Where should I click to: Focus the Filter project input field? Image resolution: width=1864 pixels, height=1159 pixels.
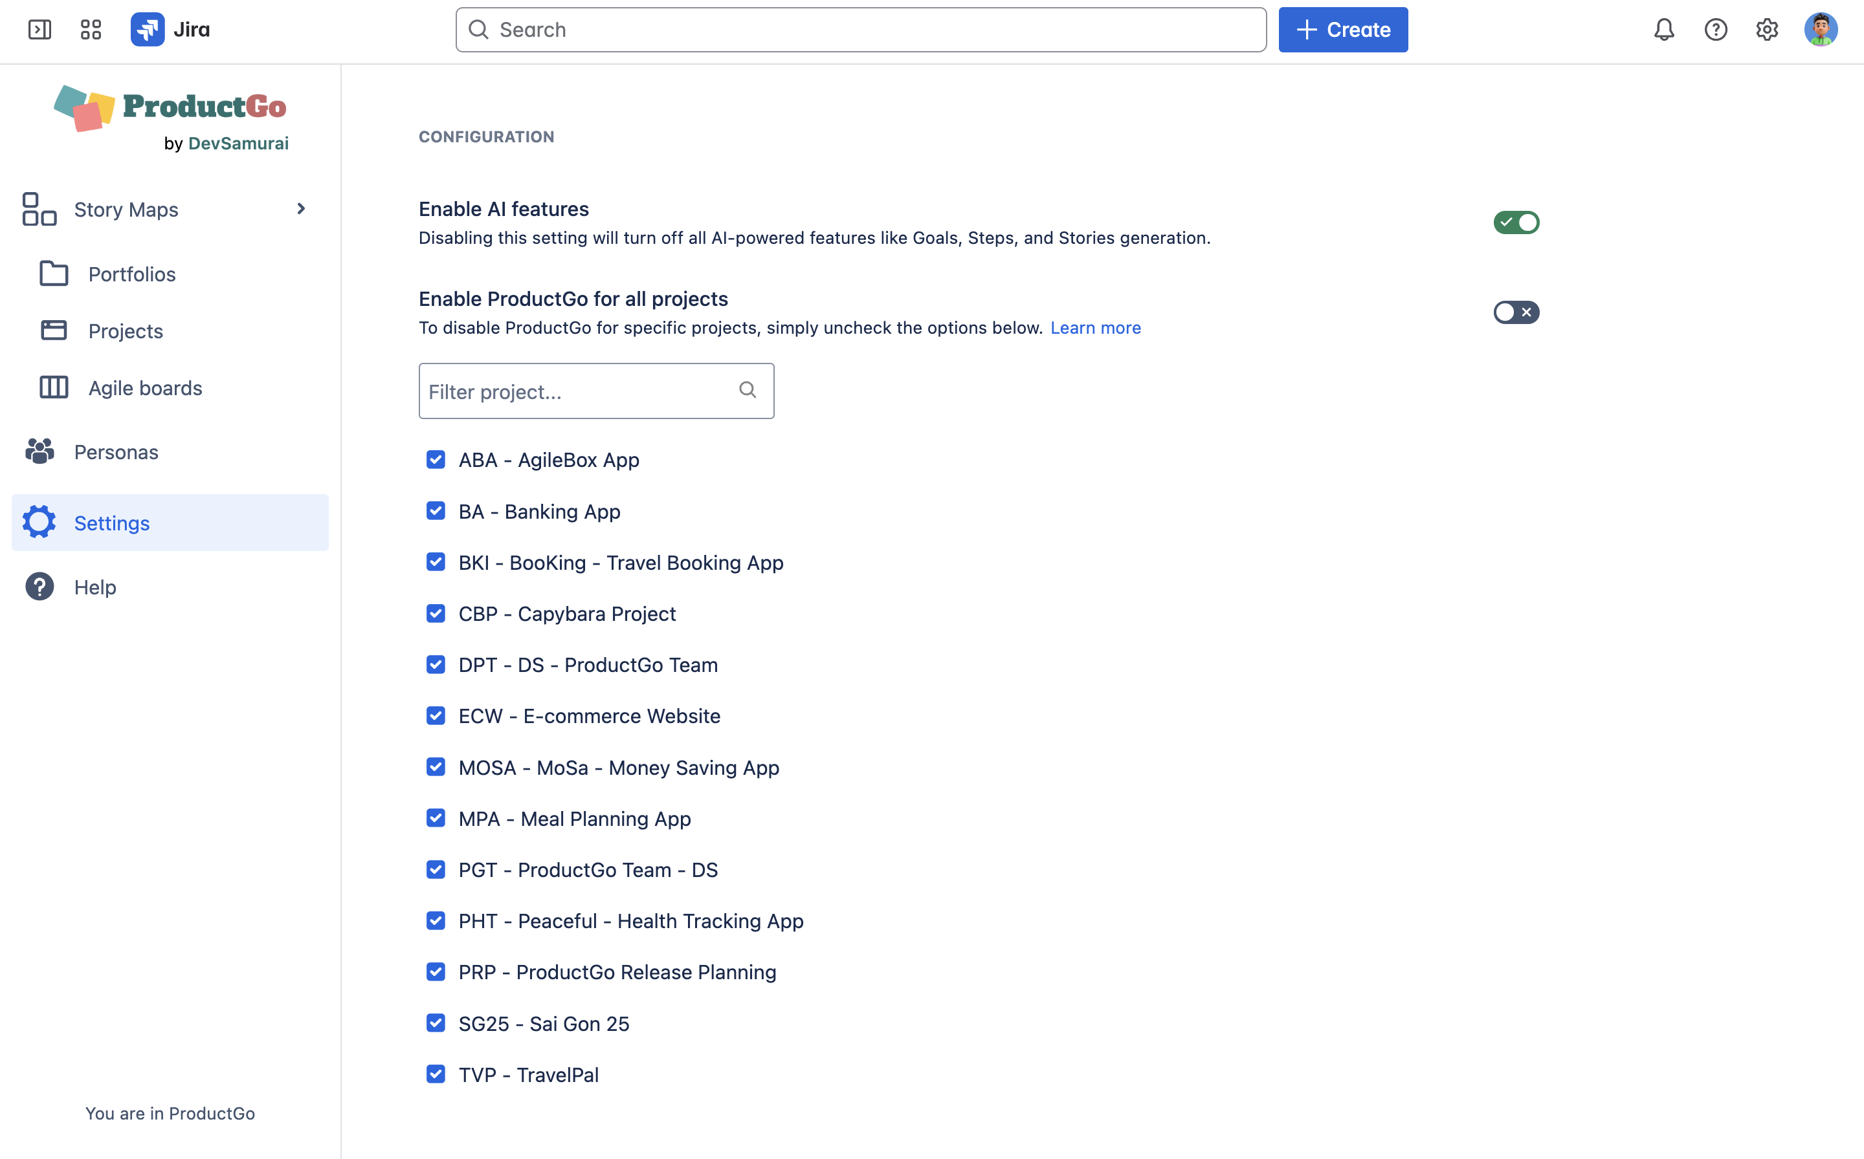[x=575, y=392]
